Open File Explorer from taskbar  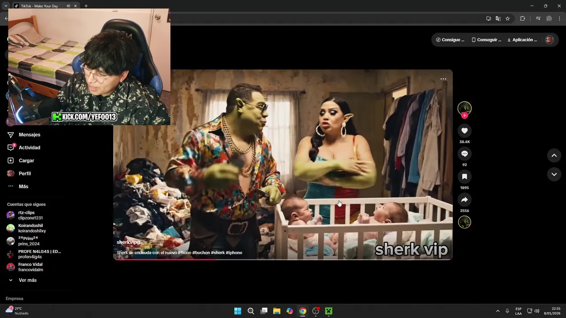point(277,311)
